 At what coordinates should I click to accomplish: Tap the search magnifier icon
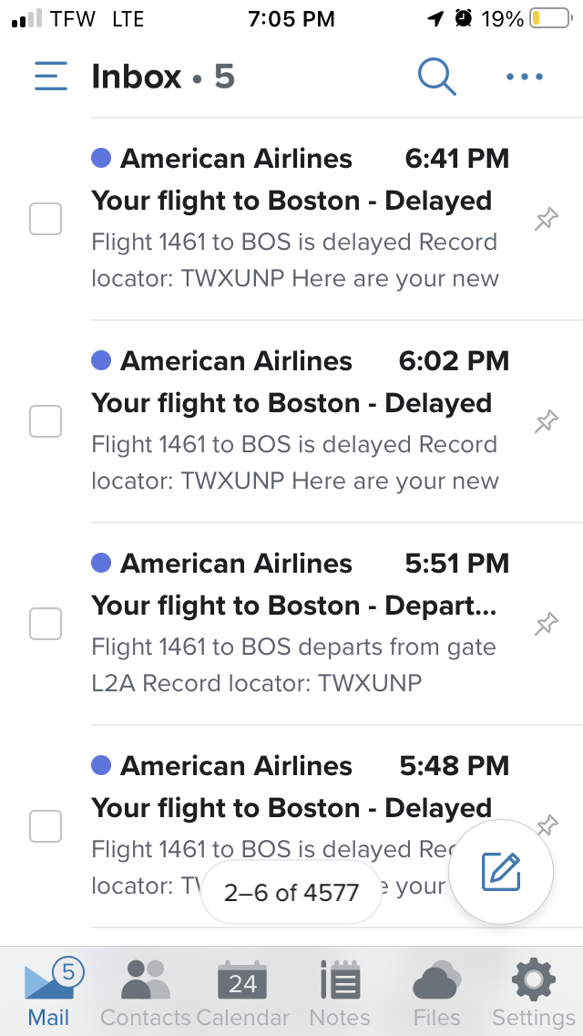pyautogui.click(x=437, y=76)
